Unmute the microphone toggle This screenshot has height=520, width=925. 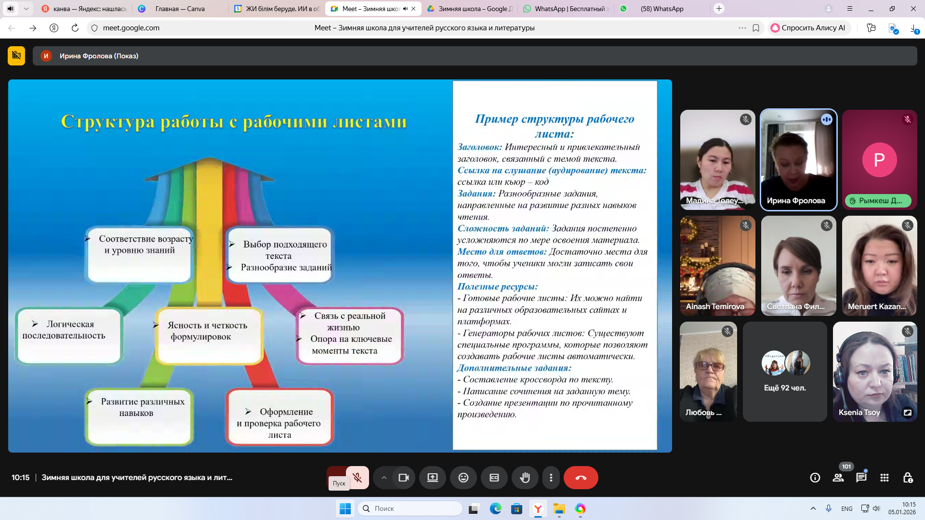coord(357,478)
